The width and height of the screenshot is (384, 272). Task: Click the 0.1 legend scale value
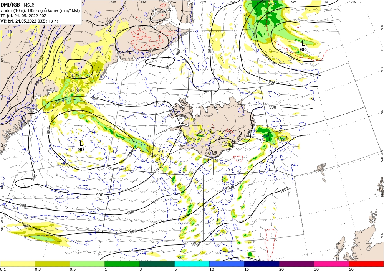(2, 269)
